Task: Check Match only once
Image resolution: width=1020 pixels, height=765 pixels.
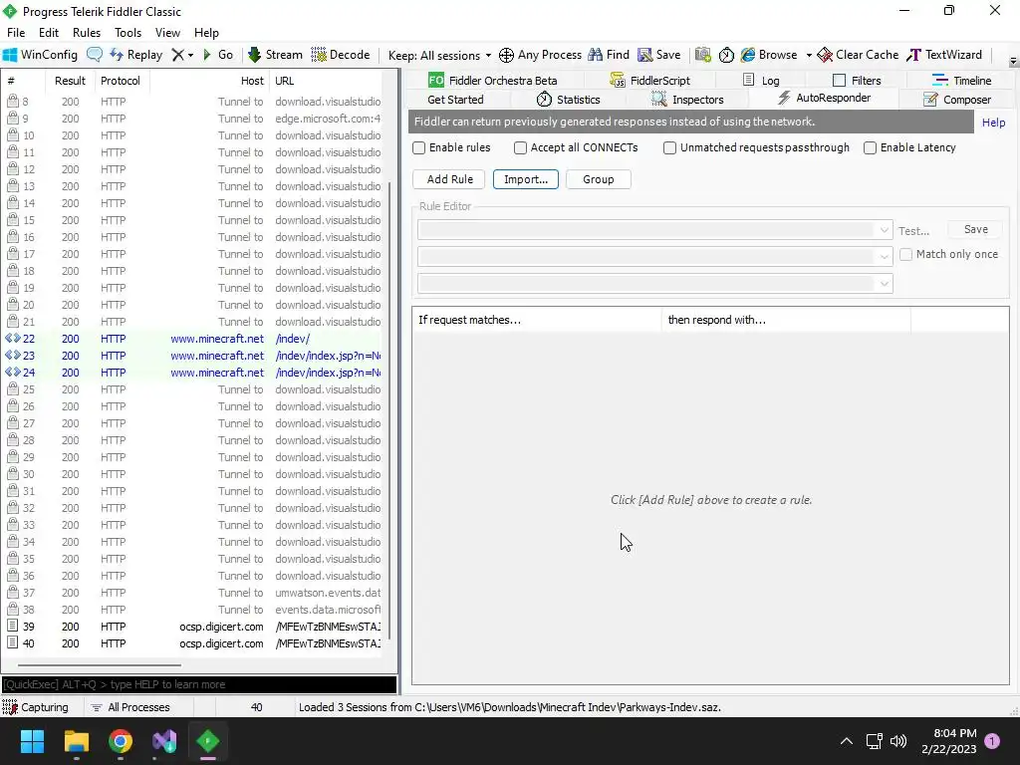Action: [905, 254]
